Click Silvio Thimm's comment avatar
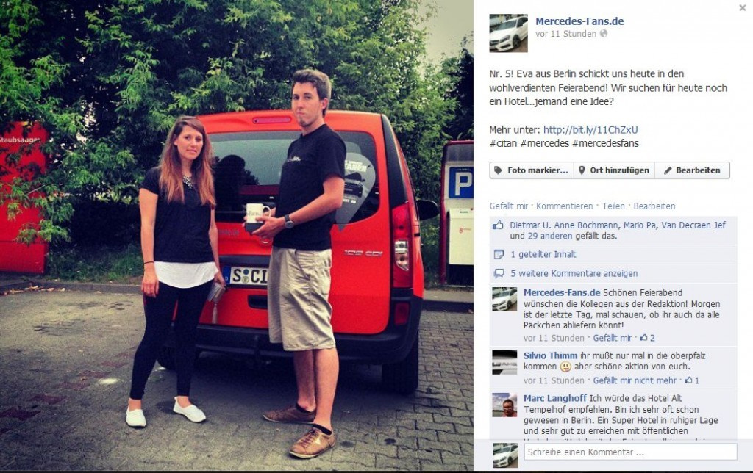The height and width of the screenshot is (473, 753). [x=504, y=361]
